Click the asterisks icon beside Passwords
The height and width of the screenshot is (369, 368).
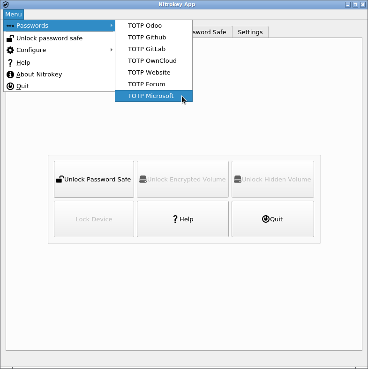10,26
